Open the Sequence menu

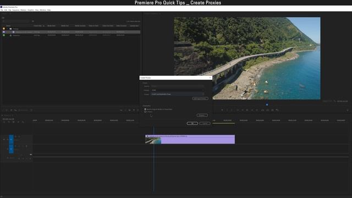click(16, 10)
